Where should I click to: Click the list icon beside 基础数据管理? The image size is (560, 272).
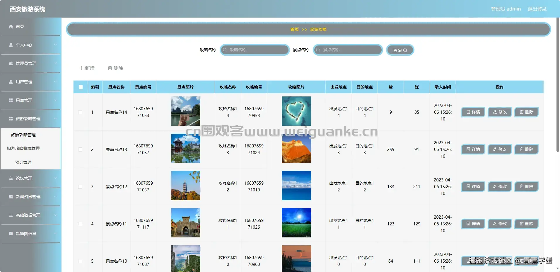11,215
